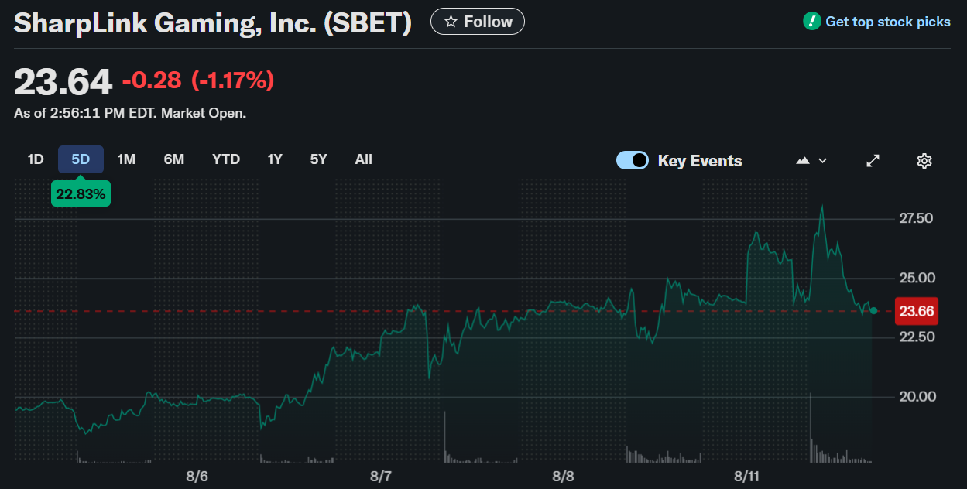967x489 pixels.
Task: Switch chart to 1M range
Action: coord(126,159)
